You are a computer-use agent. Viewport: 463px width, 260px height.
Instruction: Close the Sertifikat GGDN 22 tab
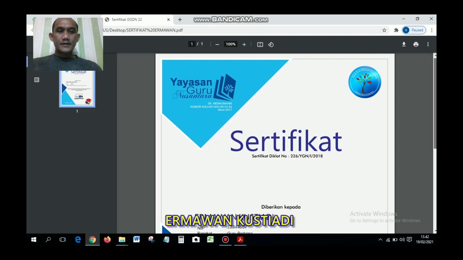168,19
